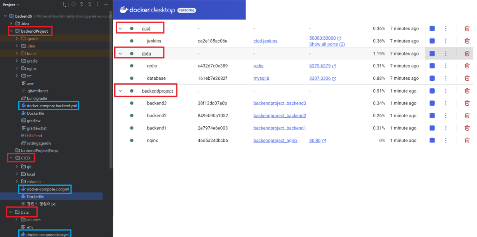Stop the database container

[432, 78]
